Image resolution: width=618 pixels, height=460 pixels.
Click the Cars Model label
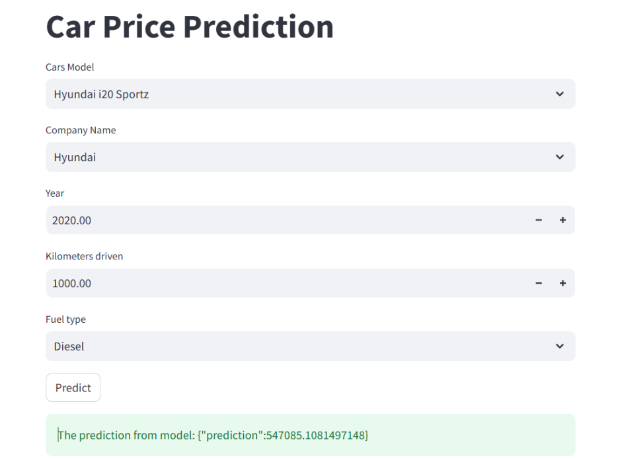[x=70, y=67]
